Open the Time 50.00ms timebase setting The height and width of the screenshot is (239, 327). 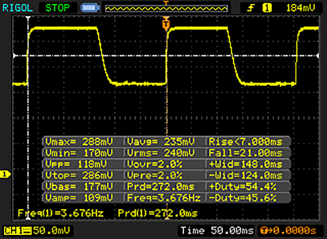pyautogui.click(x=217, y=231)
